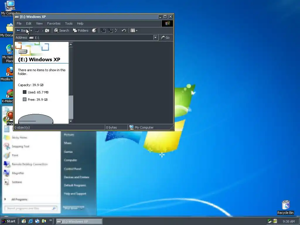Open the Views dropdown button
The height and width of the screenshot is (225, 300).
coord(134,30)
